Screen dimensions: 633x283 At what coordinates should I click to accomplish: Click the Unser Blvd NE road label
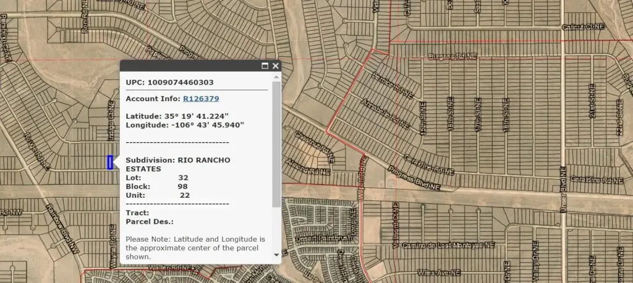[563, 190]
